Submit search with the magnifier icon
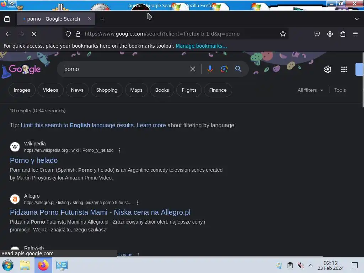Screen dimensions: 364x273 coord(238,69)
